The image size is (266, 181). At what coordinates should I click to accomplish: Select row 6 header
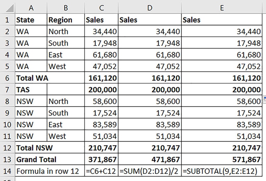[7, 78]
